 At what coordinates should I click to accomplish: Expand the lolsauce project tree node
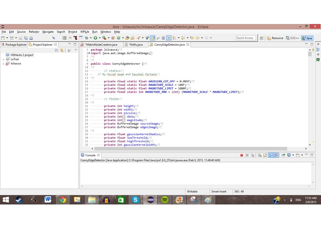tap(3, 64)
